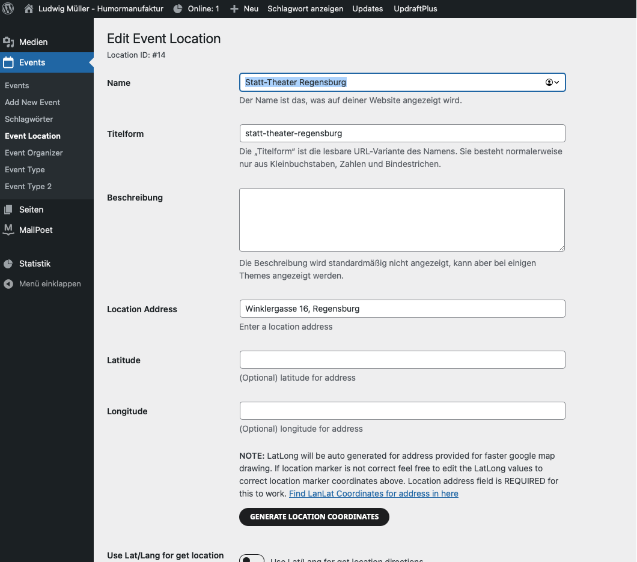Click the Events calendar icon
The image size is (637, 562).
coord(8,62)
